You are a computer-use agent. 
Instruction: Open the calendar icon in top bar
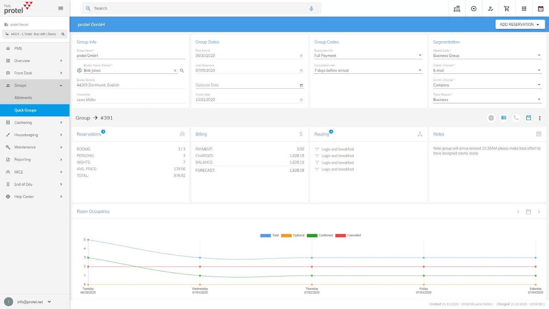tap(540, 9)
